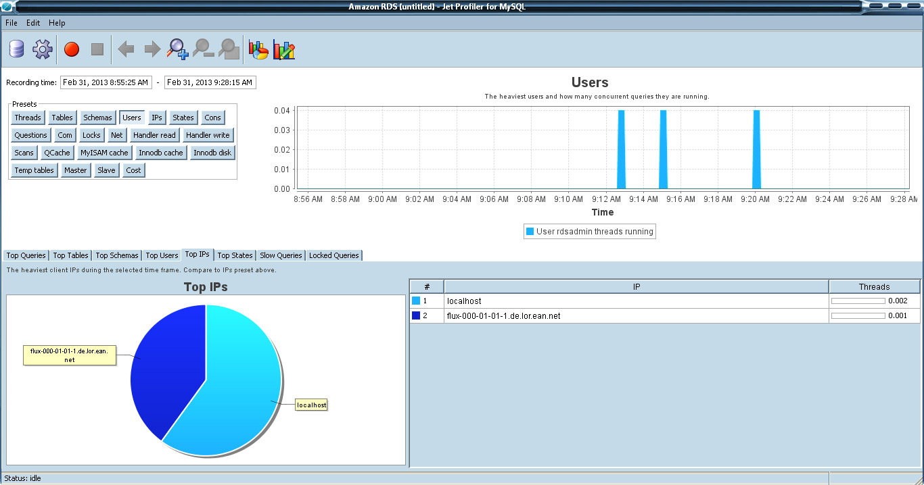The width and height of the screenshot is (924, 485).
Task: Select the MyISAM cache preset
Action: (x=104, y=153)
